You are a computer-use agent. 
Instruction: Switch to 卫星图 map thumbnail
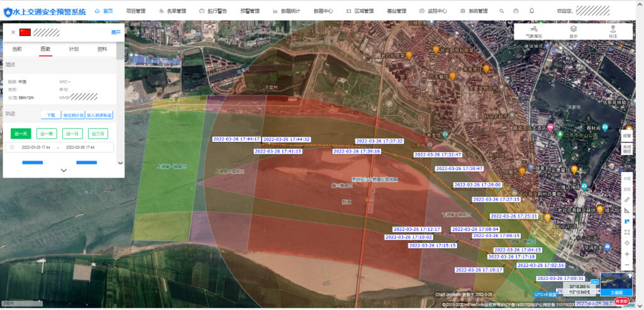tap(616, 284)
